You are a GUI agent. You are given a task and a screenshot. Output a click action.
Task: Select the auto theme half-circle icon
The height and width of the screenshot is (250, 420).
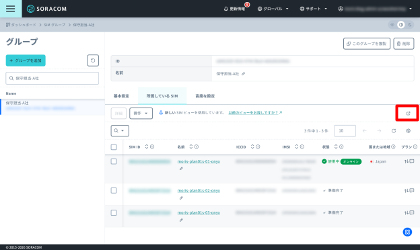click(400, 25)
